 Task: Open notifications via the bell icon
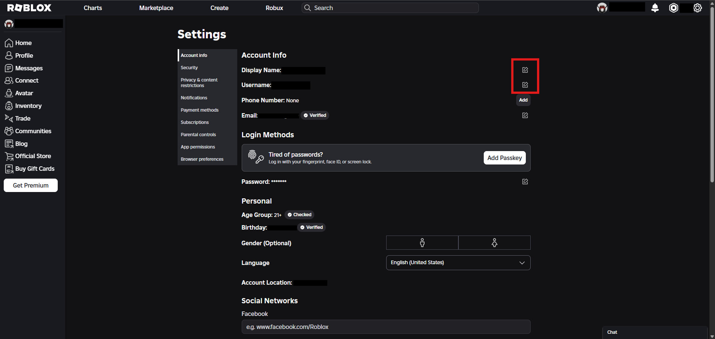click(x=655, y=7)
